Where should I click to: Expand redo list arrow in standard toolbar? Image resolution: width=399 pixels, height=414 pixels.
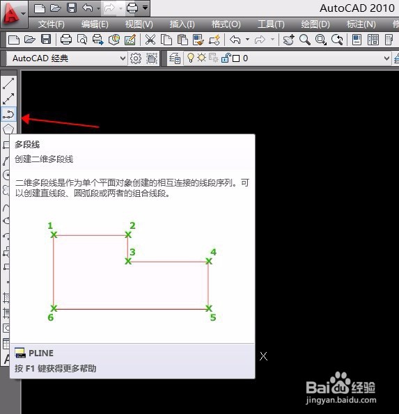click(x=272, y=40)
